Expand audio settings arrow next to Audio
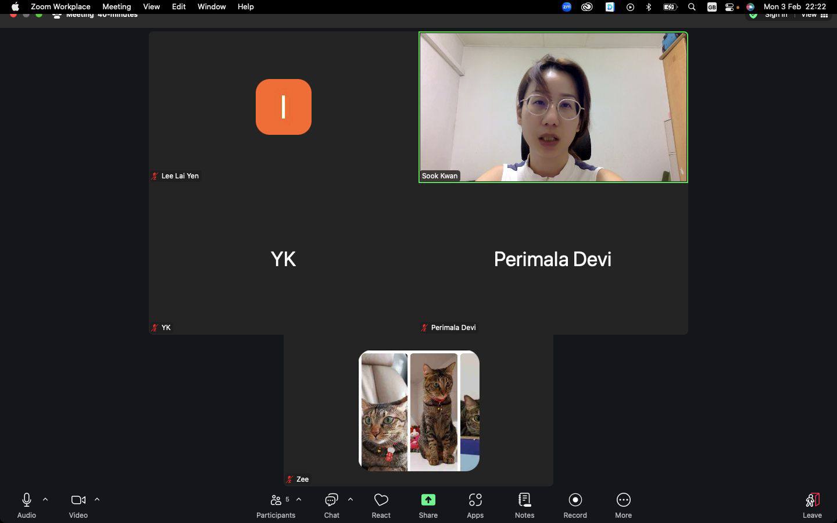The image size is (837, 523). [45, 499]
